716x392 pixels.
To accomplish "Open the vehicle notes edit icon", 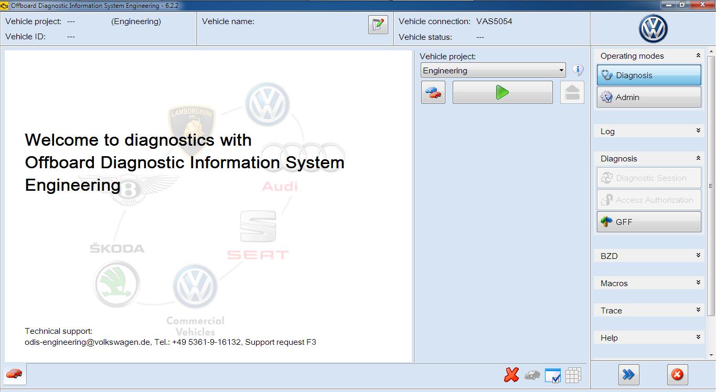I will [x=378, y=25].
